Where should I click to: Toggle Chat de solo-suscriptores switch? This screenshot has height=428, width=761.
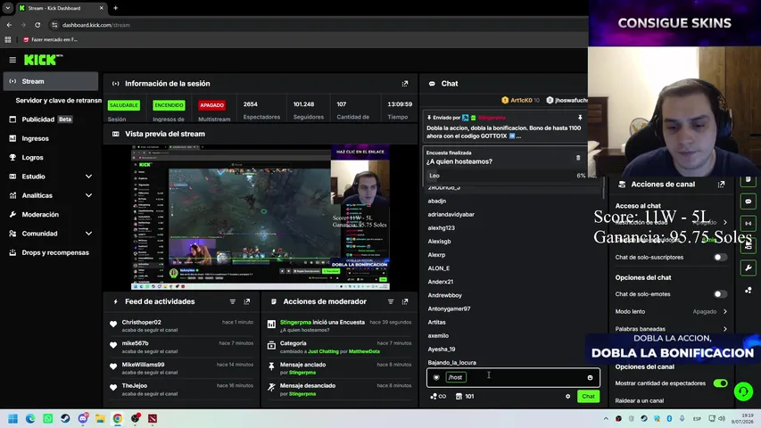720,257
